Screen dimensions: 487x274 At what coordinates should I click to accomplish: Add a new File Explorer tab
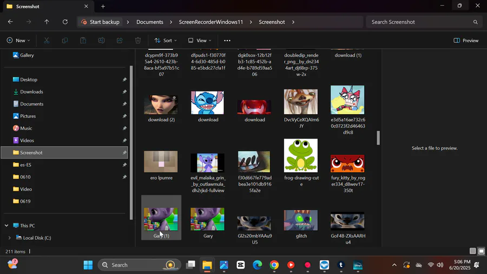click(103, 6)
